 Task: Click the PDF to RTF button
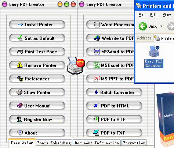pyautogui.click(x=114, y=119)
